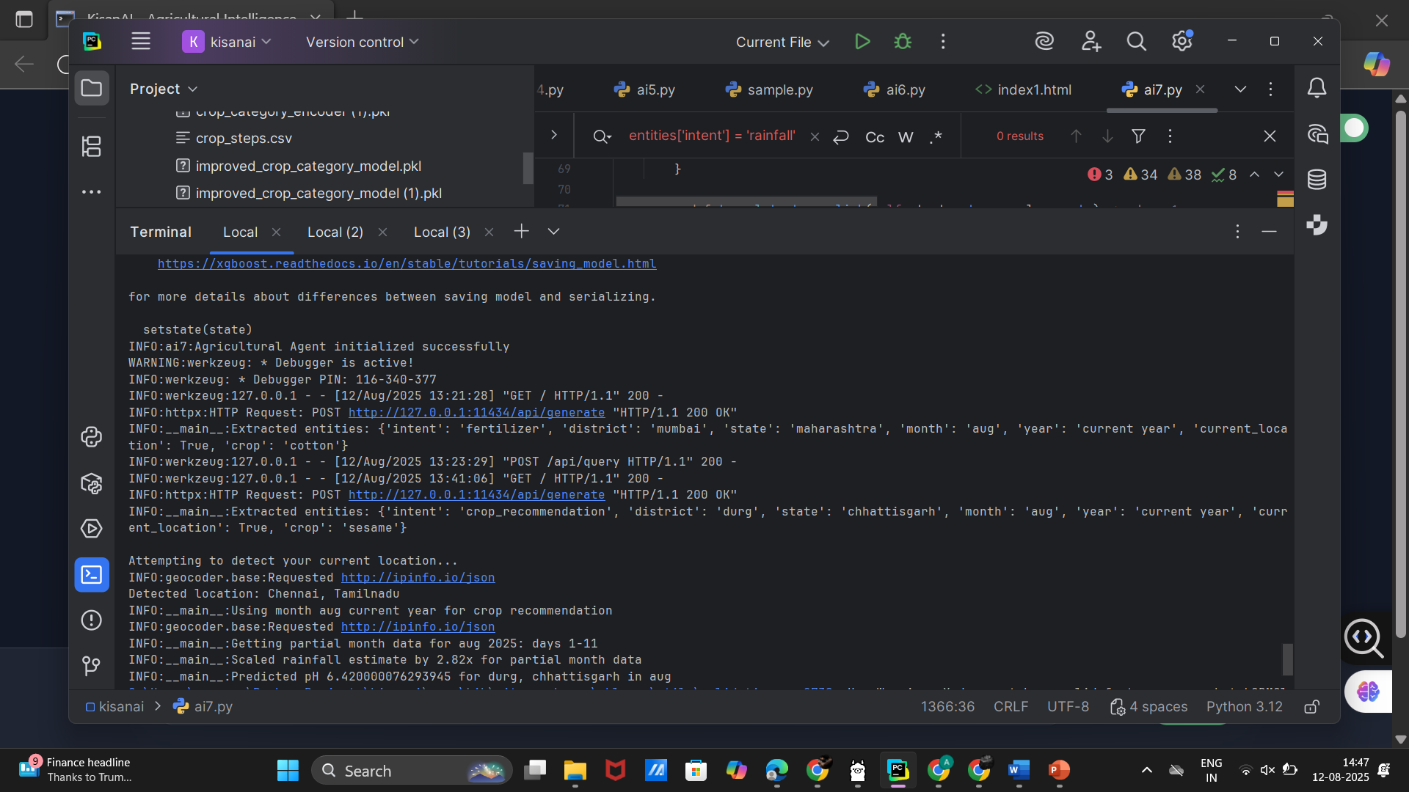This screenshot has width=1409, height=792.
Task: Open the Database tool window icon
Action: click(x=1317, y=179)
